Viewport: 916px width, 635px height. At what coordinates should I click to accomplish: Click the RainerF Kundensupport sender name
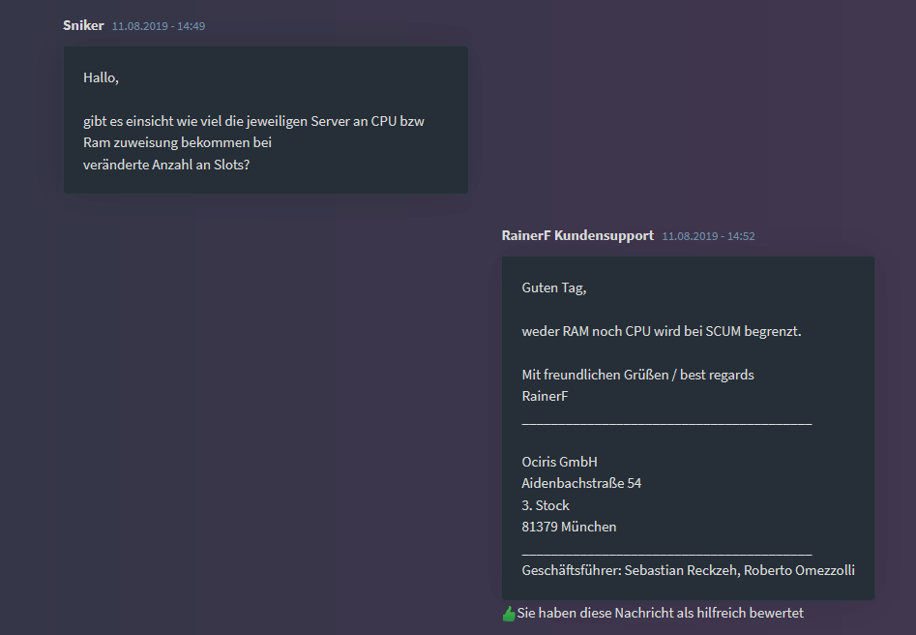coord(577,235)
